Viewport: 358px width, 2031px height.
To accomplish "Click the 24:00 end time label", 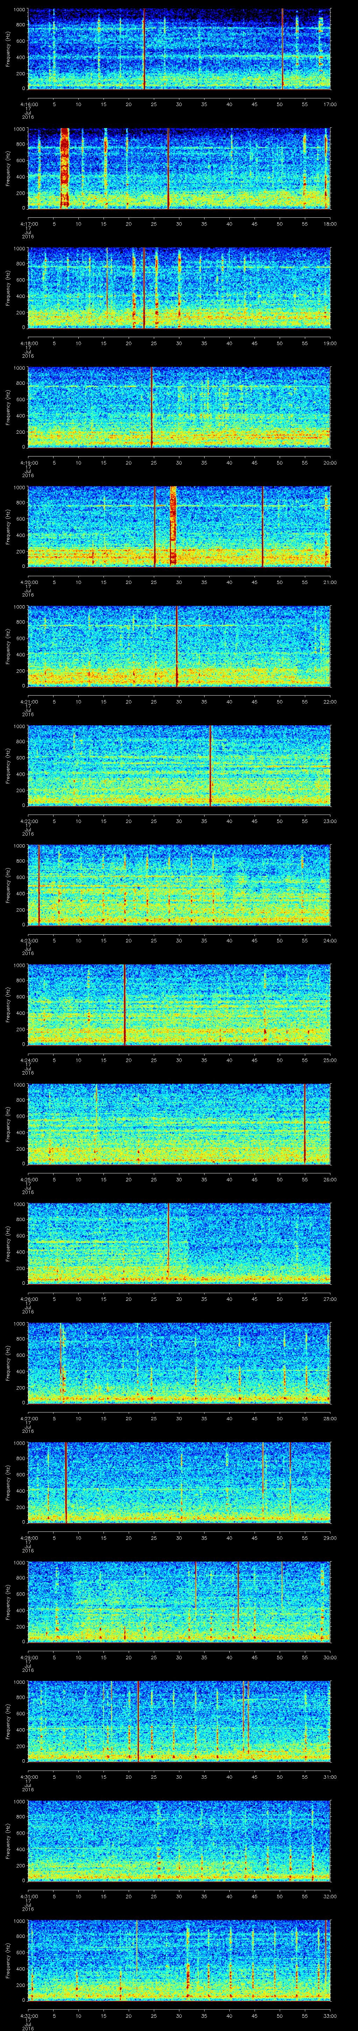I will 330,941.
